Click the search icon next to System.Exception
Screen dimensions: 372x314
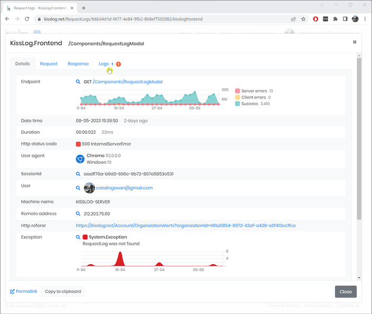pyautogui.click(x=78, y=237)
